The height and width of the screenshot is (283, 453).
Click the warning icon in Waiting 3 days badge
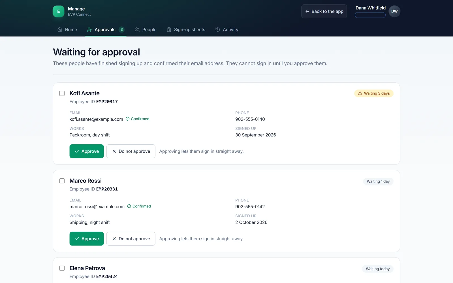click(360, 93)
